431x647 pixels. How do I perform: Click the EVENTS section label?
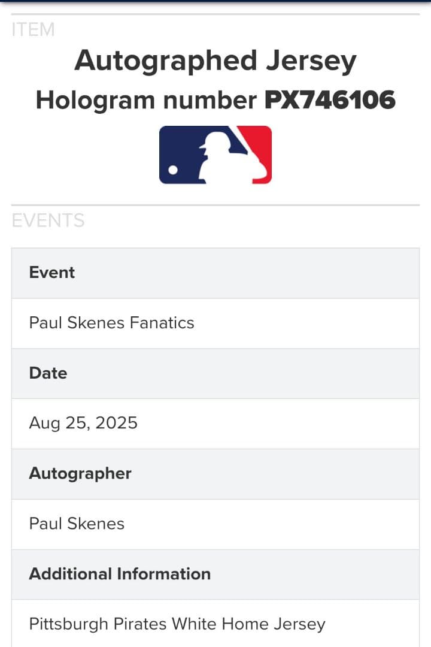coord(48,220)
